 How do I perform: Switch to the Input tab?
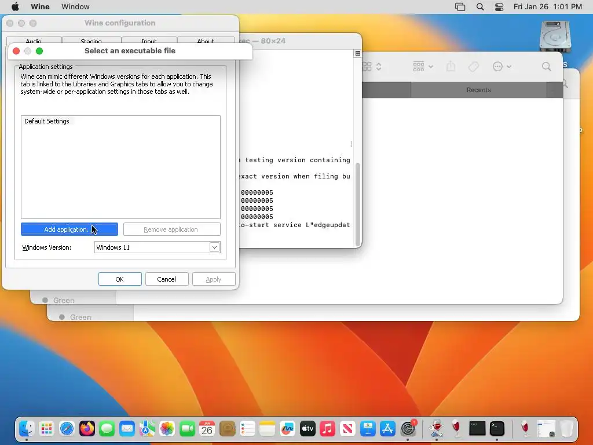click(149, 41)
